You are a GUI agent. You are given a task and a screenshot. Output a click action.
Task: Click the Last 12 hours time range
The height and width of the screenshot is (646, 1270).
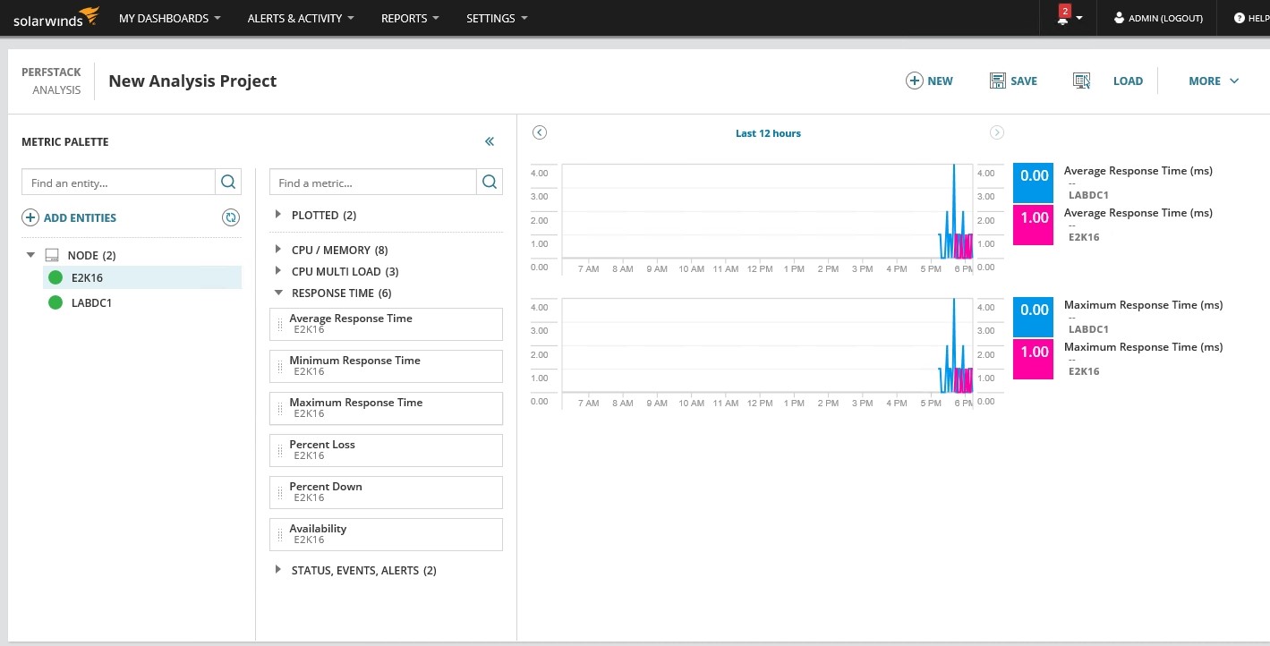pyautogui.click(x=768, y=133)
